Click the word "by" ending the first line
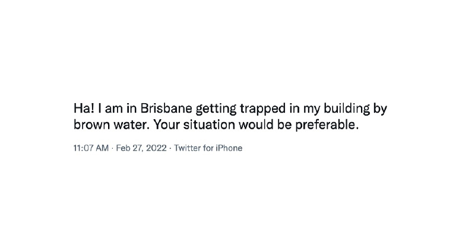The width and height of the screenshot is (475, 252). (380, 109)
